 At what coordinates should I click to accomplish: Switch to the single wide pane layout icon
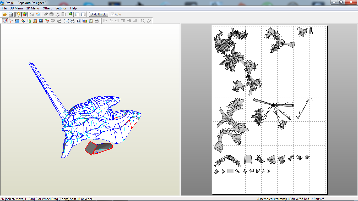(83, 14)
